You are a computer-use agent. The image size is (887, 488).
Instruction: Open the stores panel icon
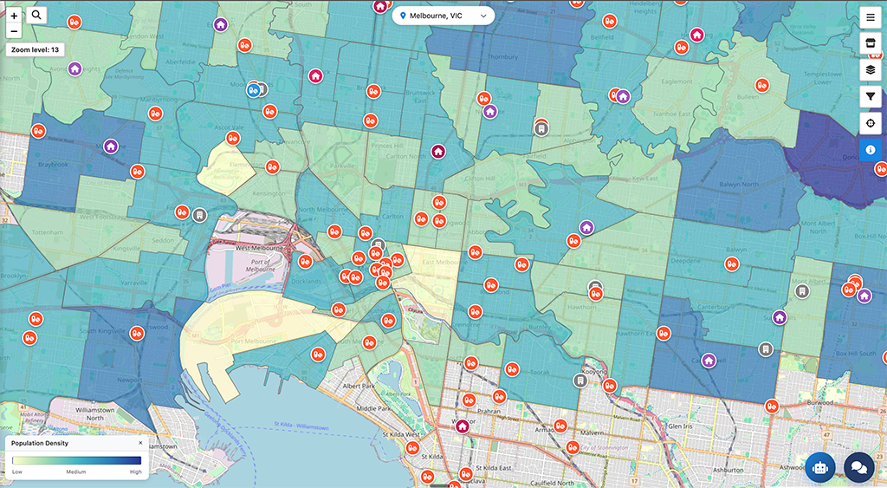click(x=871, y=44)
